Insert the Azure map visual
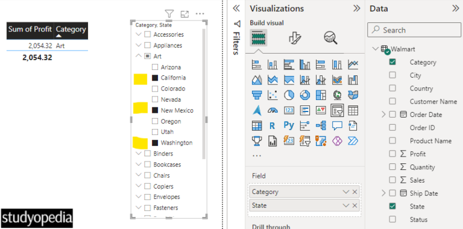The image size is (463, 229). coord(256,110)
